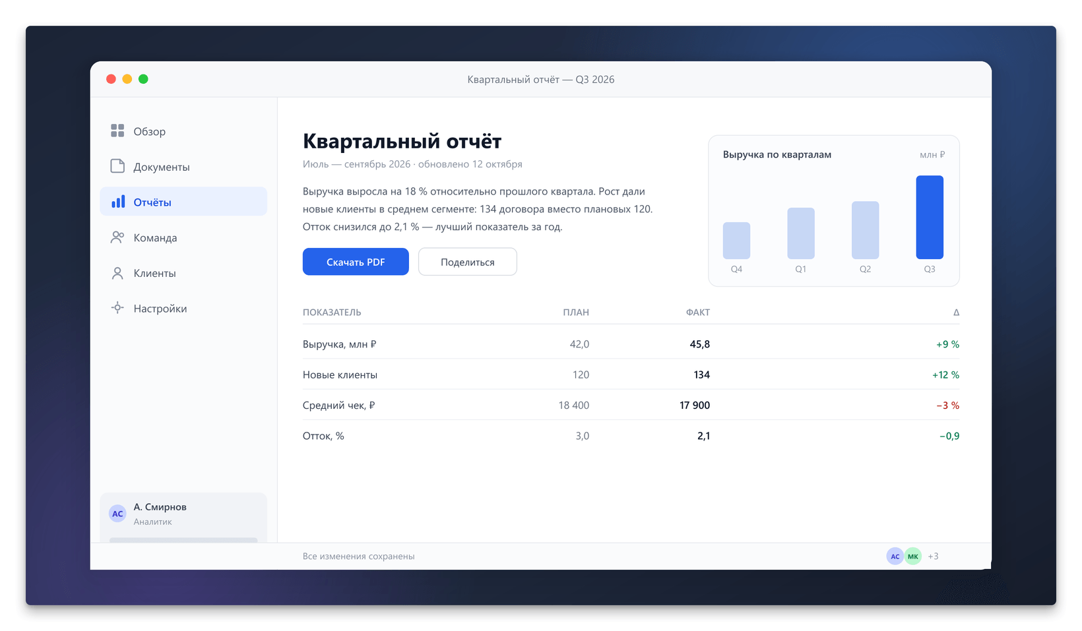Viewport: 1082px width, 631px height.
Task: Click the АС avatar in the status bar
Action: point(895,556)
